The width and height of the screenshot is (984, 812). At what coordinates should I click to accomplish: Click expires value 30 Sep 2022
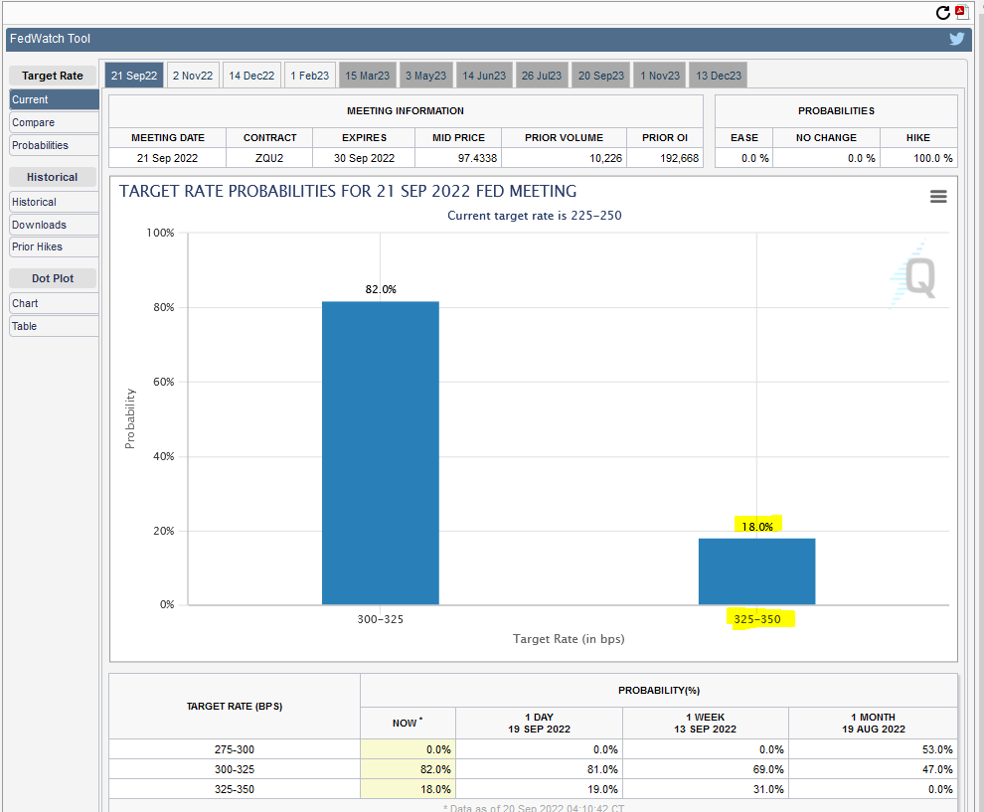coord(364,158)
